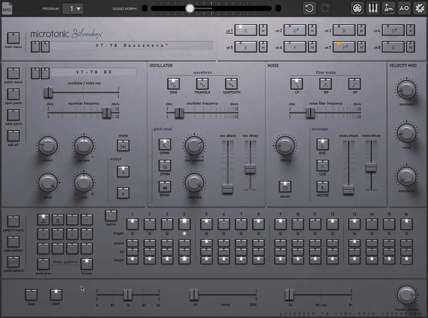Toggle accent for step 5
Screen dimensions: 428x318
coord(206,243)
